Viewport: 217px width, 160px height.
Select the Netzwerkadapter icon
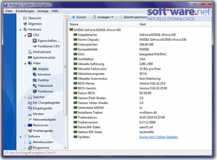click(30, 119)
